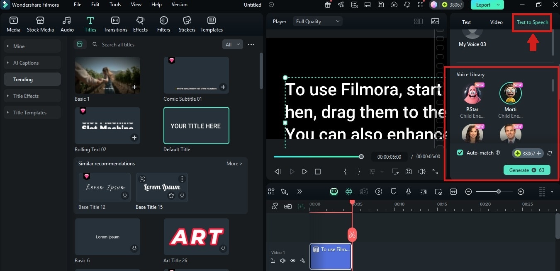Click the AI copilot robot icon
The height and width of the screenshot is (271, 560).
pos(334,191)
